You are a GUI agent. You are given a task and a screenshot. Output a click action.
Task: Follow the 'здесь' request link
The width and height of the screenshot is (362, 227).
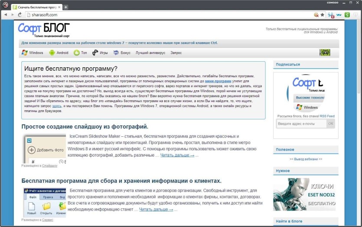click(x=57, y=106)
